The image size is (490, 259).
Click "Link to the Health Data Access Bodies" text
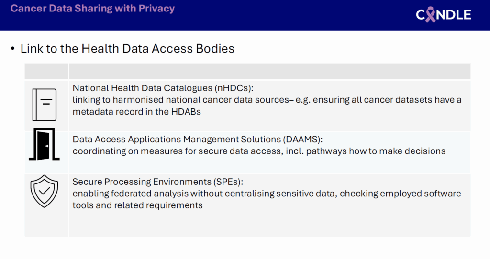(127, 48)
